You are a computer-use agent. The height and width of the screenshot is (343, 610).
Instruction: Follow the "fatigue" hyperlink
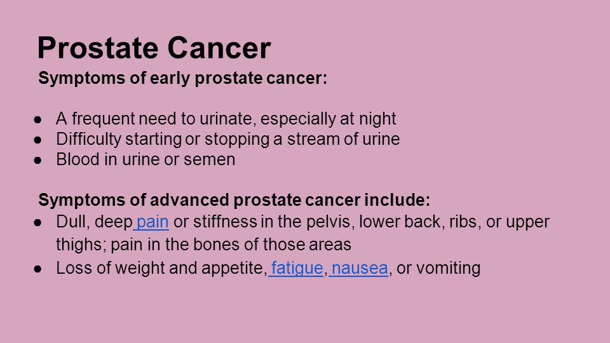(x=297, y=268)
